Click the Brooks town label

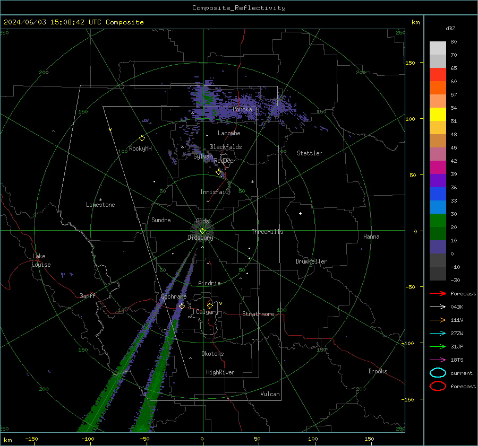pyautogui.click(x=378, y=371)
